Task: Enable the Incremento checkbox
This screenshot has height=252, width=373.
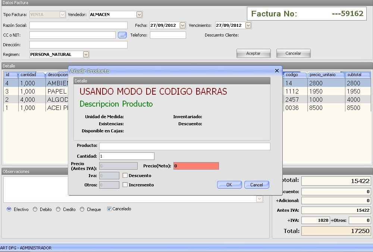Action: point(125,185)
